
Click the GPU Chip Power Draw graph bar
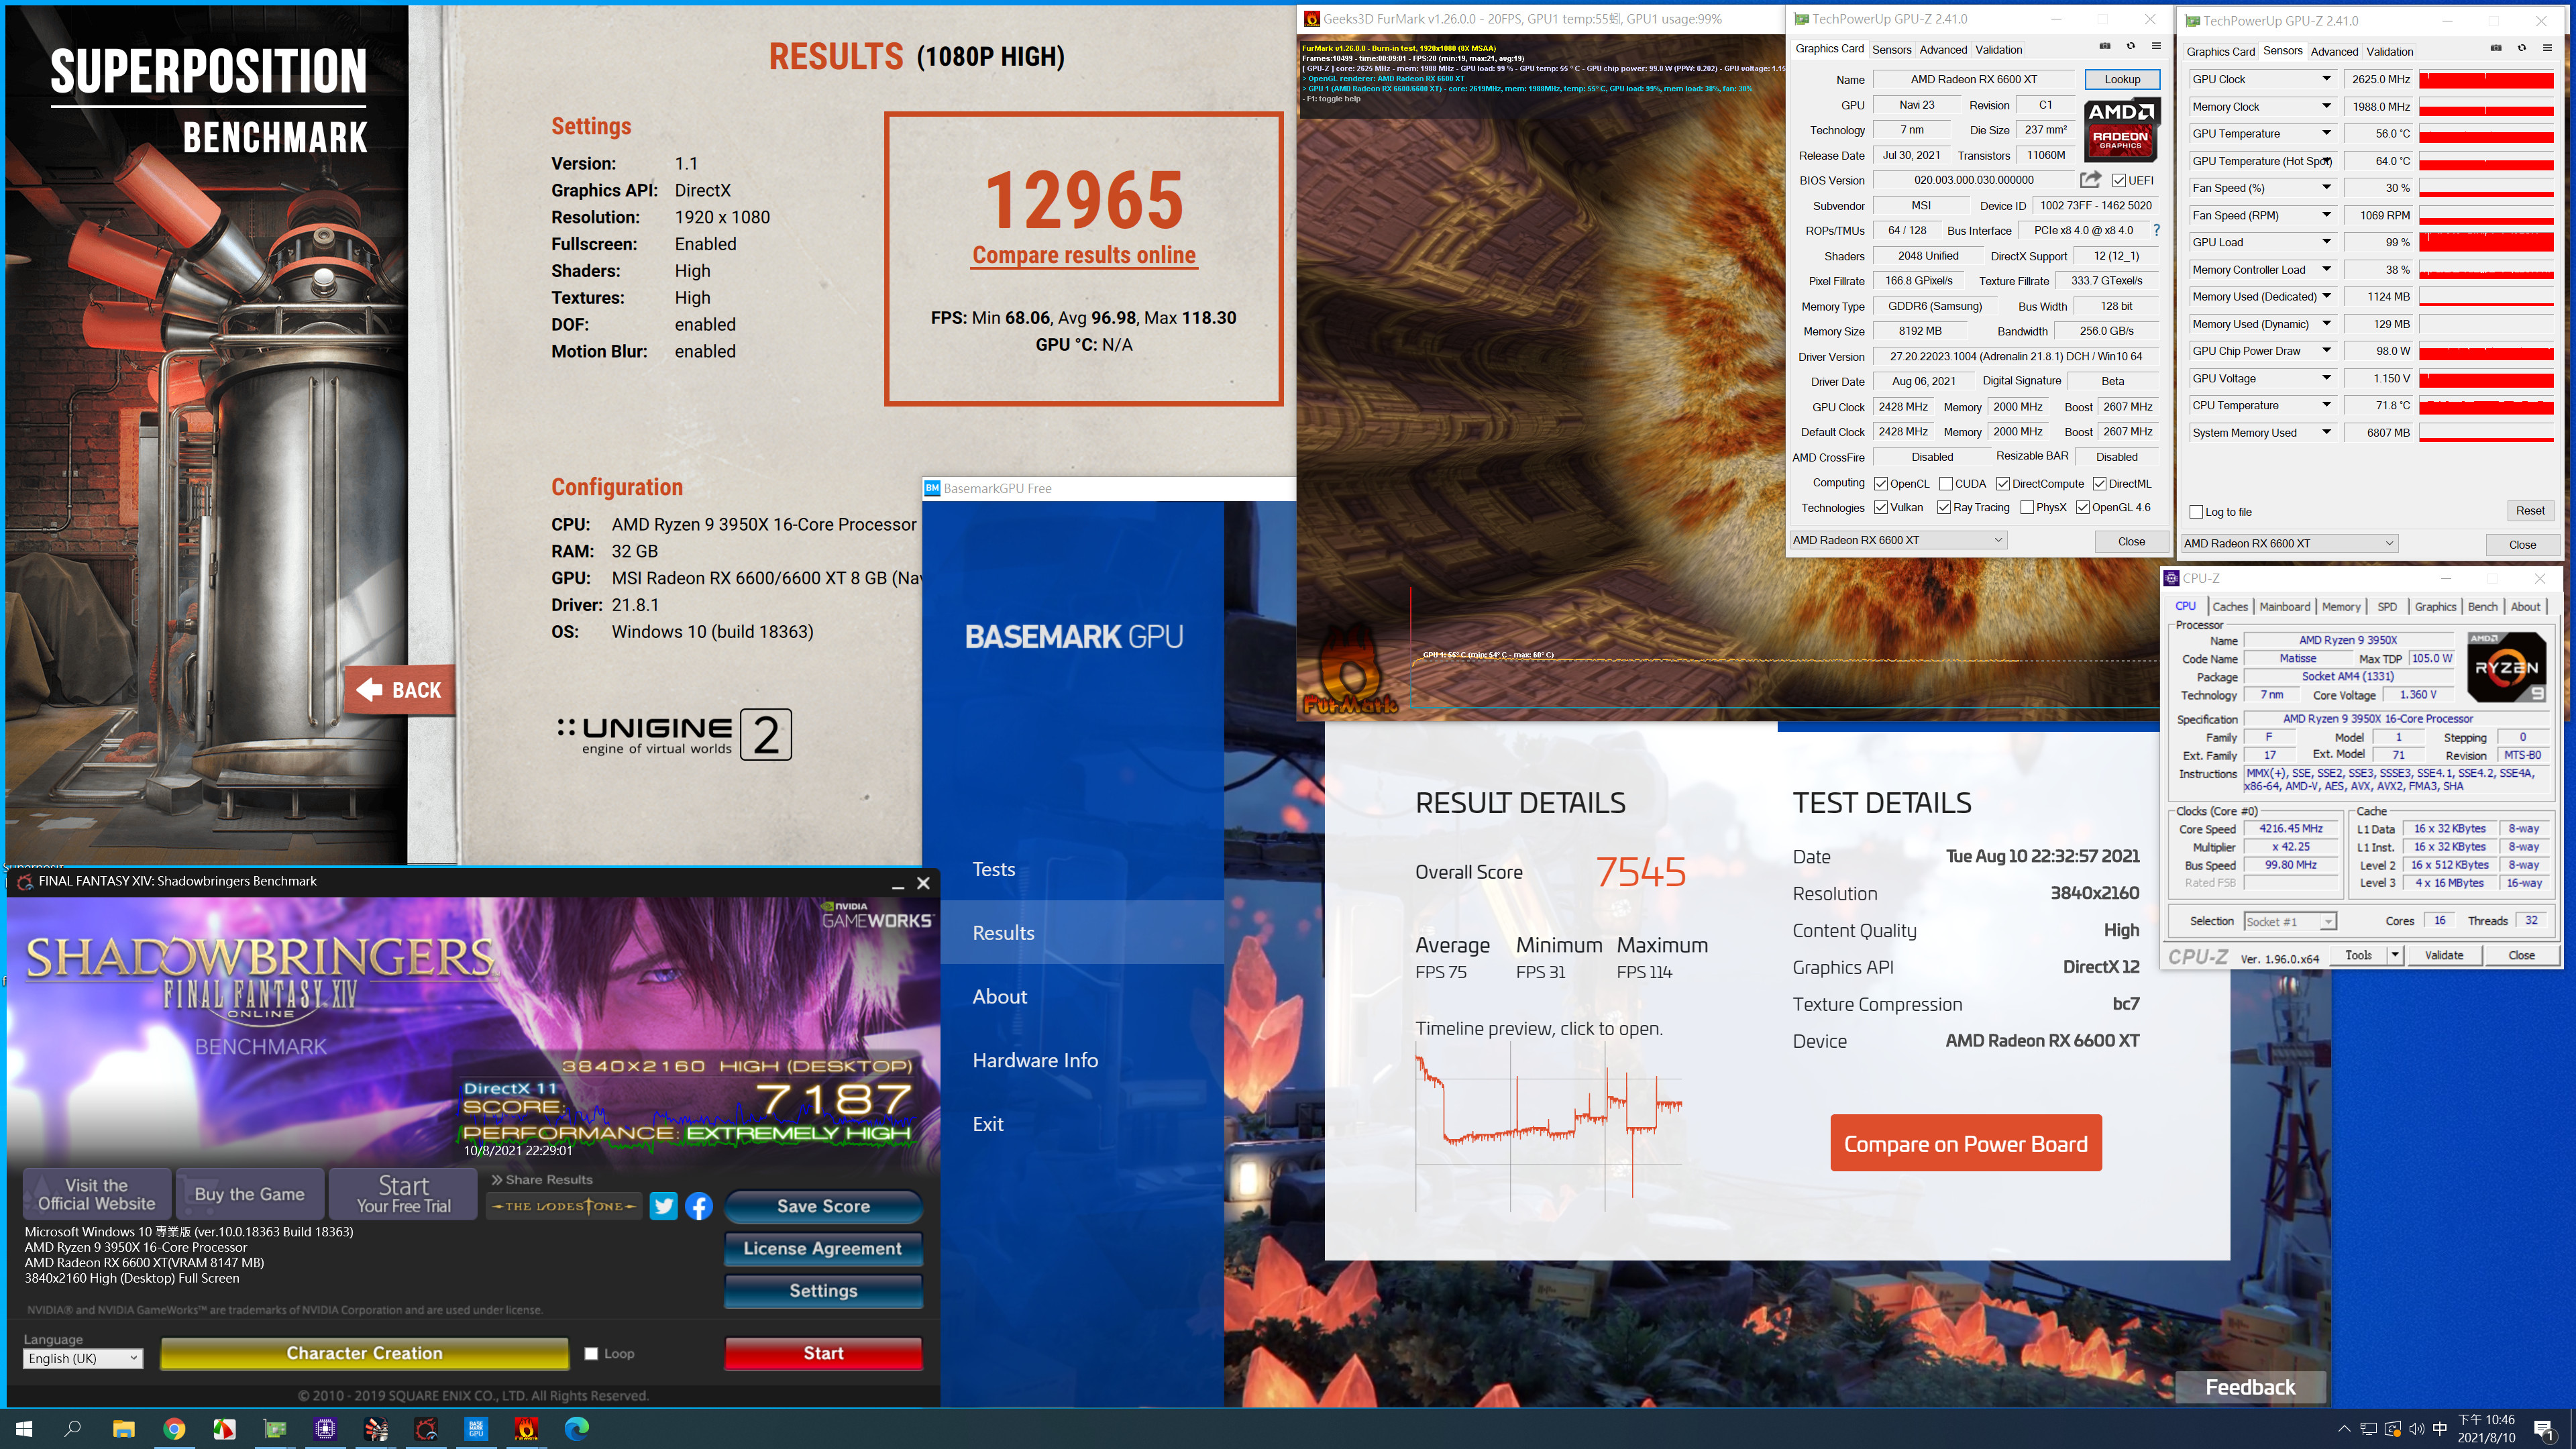2486,351
